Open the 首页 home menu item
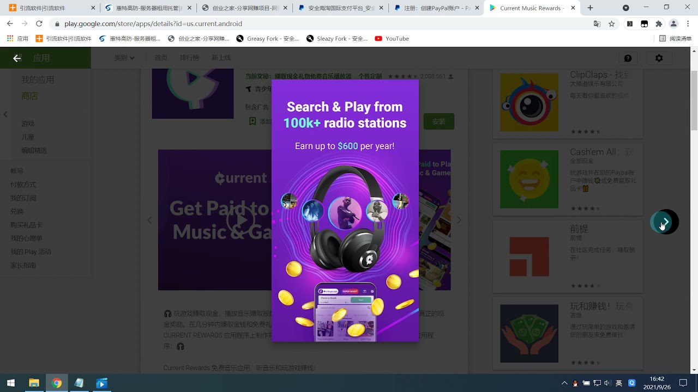This screenshot has height=392, width=698. pos(161,58)
